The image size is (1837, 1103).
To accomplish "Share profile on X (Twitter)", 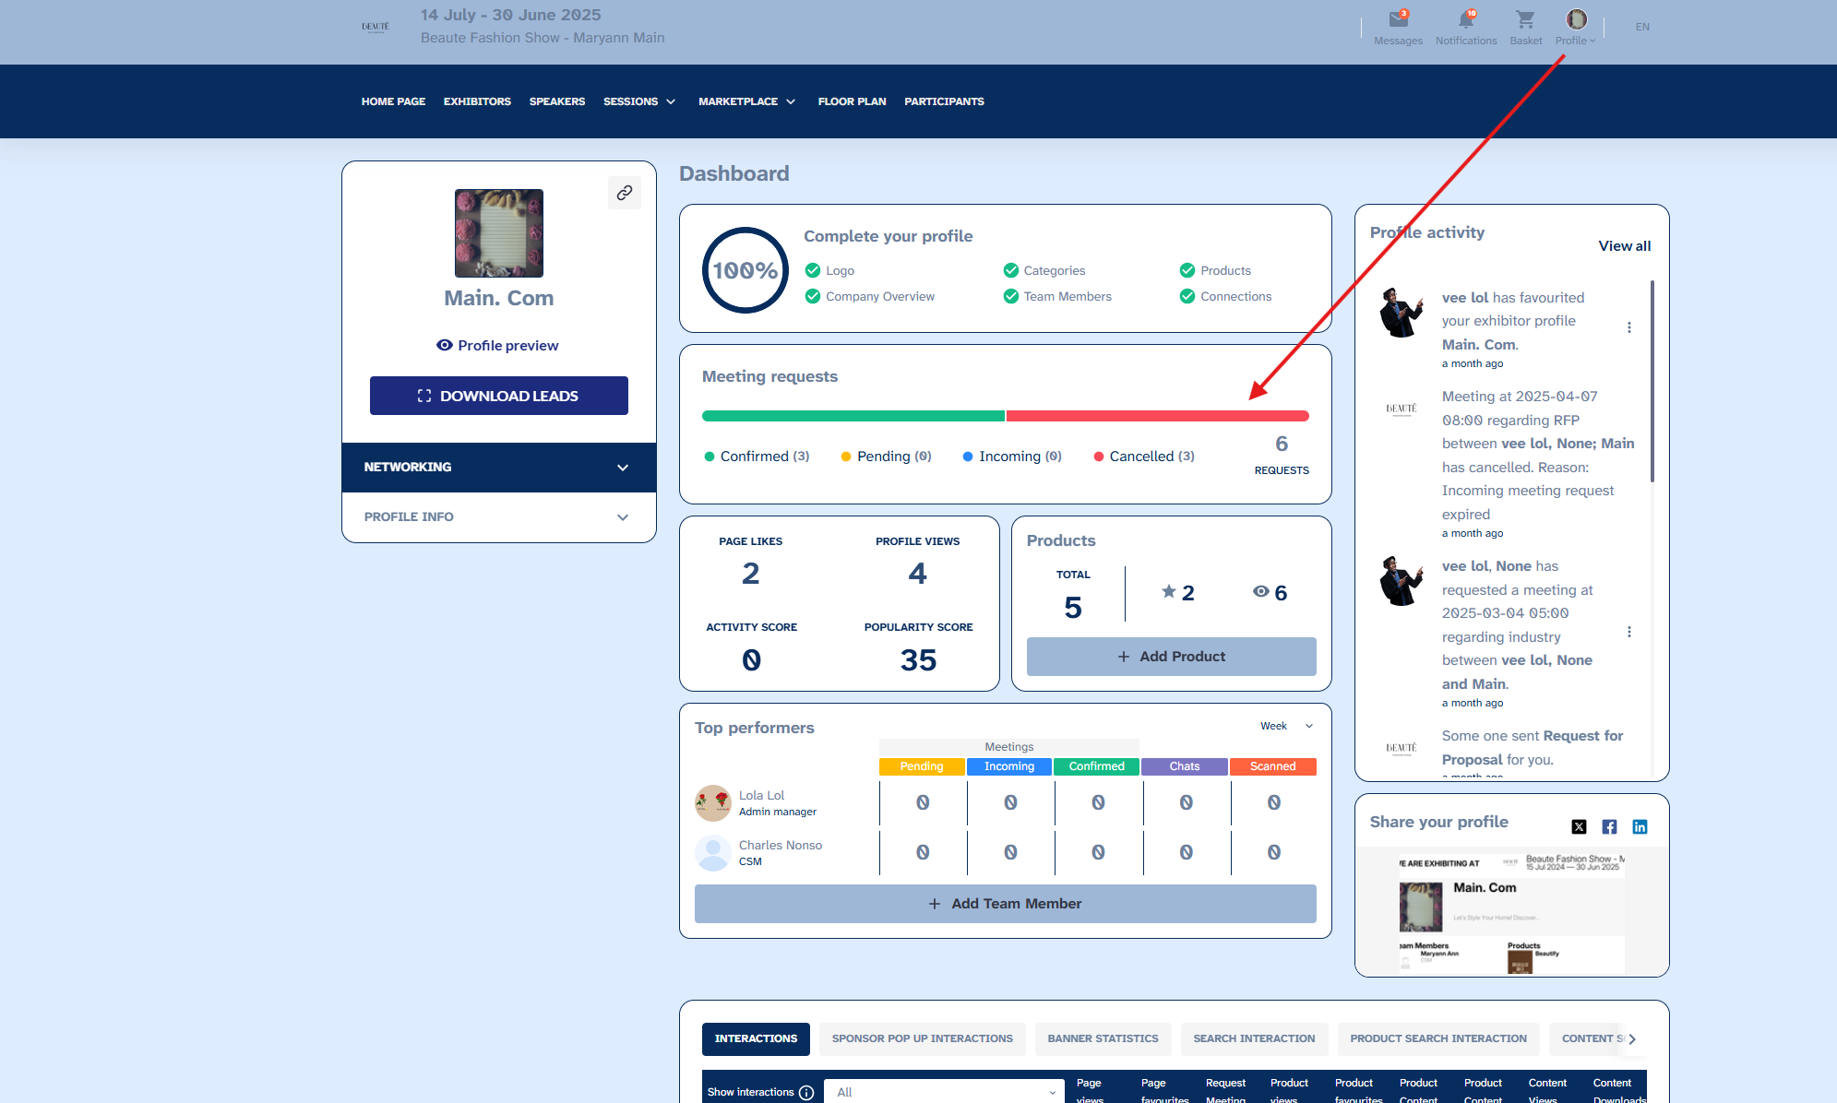I will [1579, 826].
